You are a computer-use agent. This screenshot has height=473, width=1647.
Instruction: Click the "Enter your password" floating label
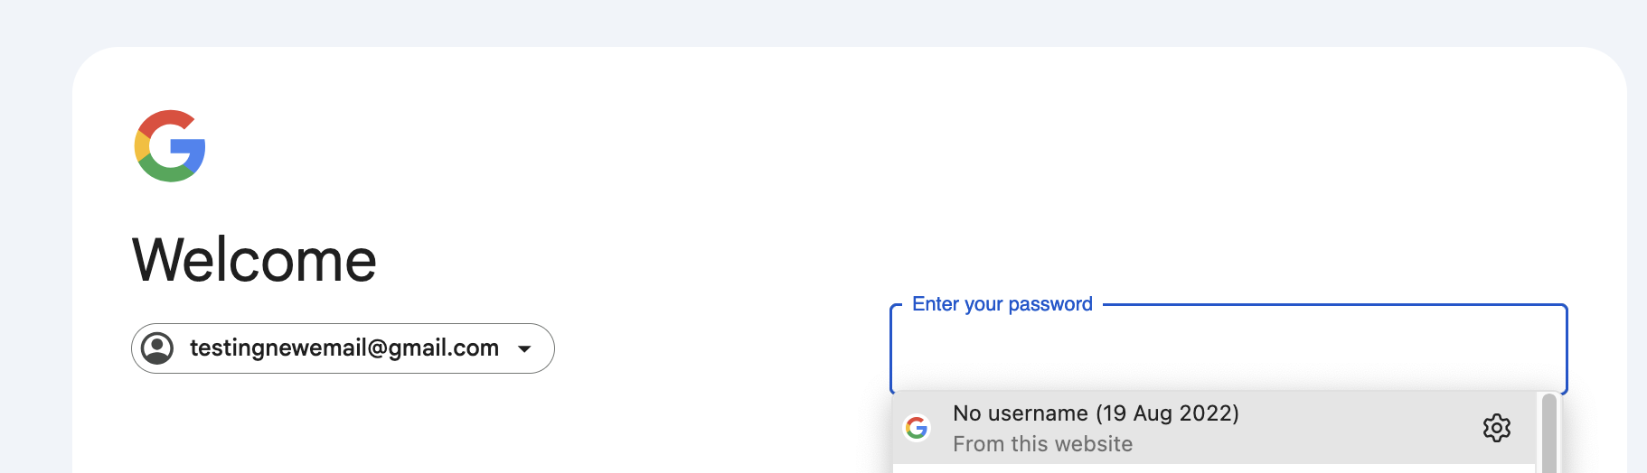[x=1002, y=304]
